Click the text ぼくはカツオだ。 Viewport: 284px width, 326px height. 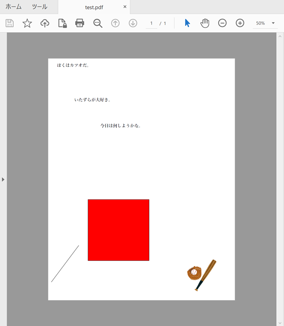pyautogui.click(x=73, y=65)
